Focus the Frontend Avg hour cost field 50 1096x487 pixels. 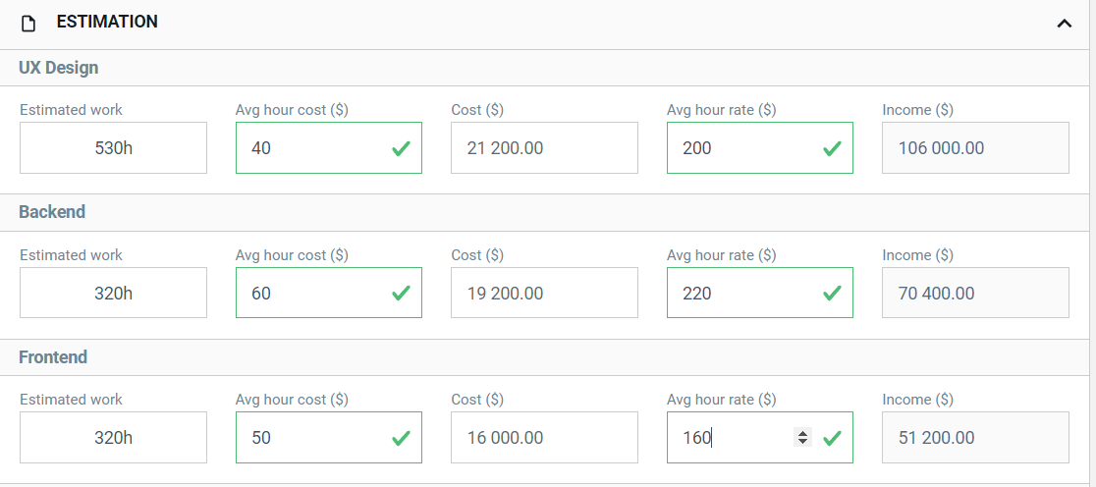coord(329,437)
